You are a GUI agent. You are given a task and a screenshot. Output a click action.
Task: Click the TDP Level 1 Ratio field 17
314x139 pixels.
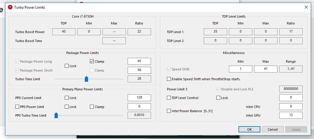(x=291, y=32)
